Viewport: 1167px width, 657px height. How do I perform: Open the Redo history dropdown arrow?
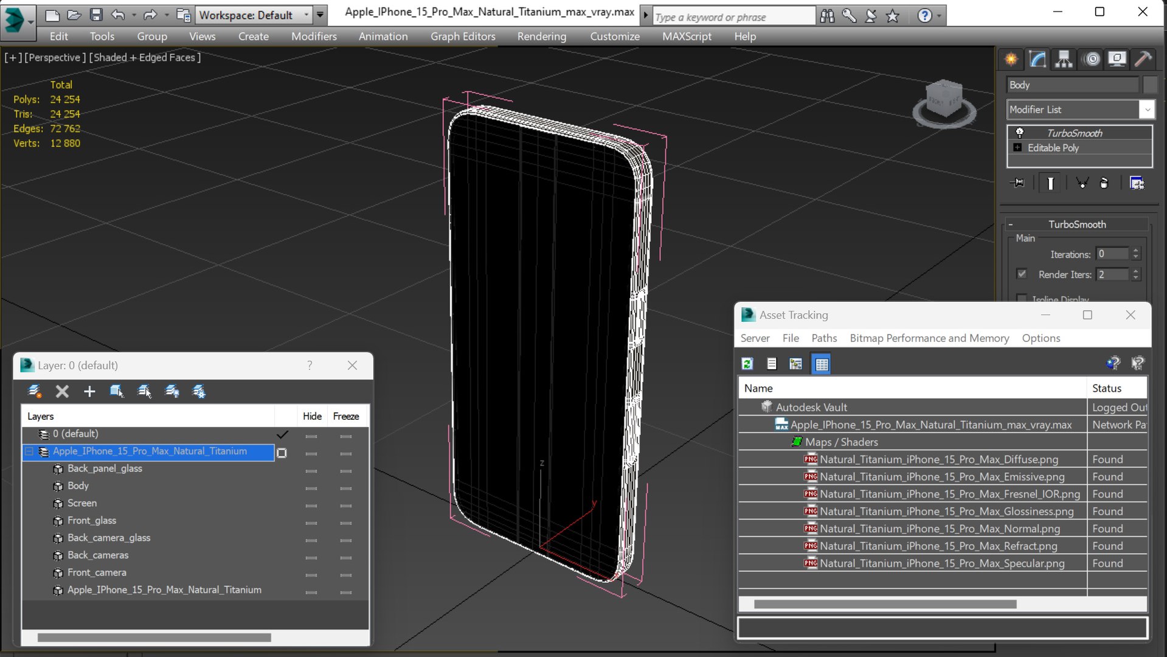pos(166,15)
